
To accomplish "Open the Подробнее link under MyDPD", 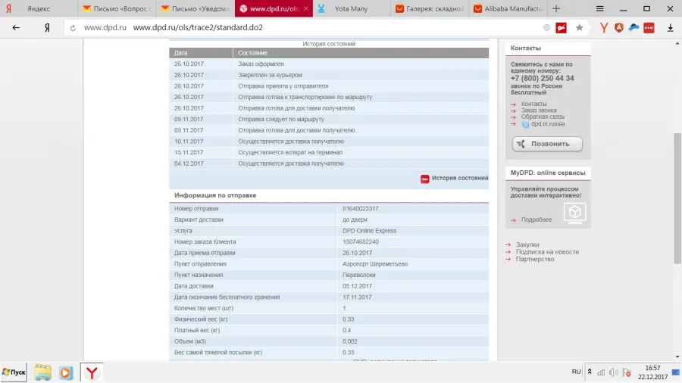I will (x=537, y=220).
